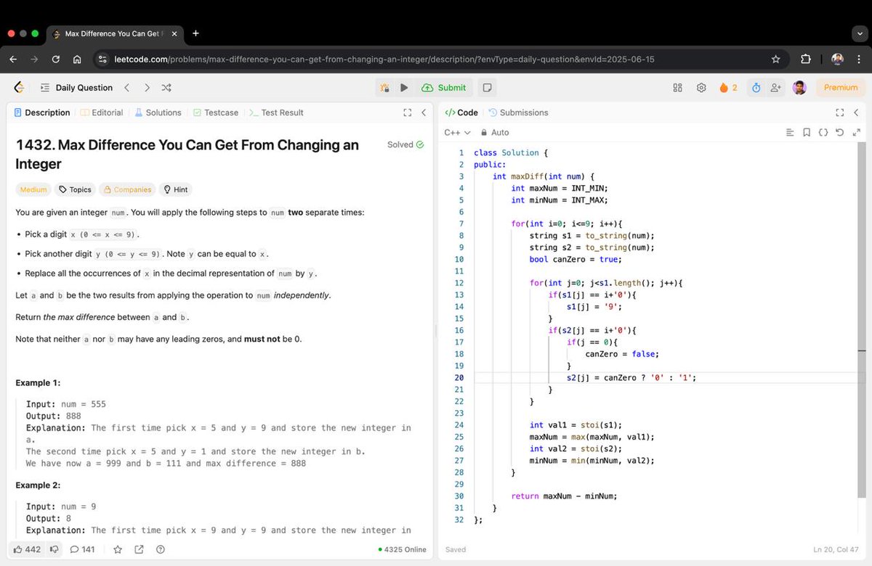The width and height of the screenshot is (872, 566).
Task: Switch to the Test Result tab
Action: click(x=276, y=112)
